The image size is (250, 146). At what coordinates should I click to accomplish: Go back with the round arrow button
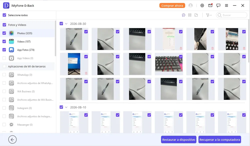click(x=12, y=139)
